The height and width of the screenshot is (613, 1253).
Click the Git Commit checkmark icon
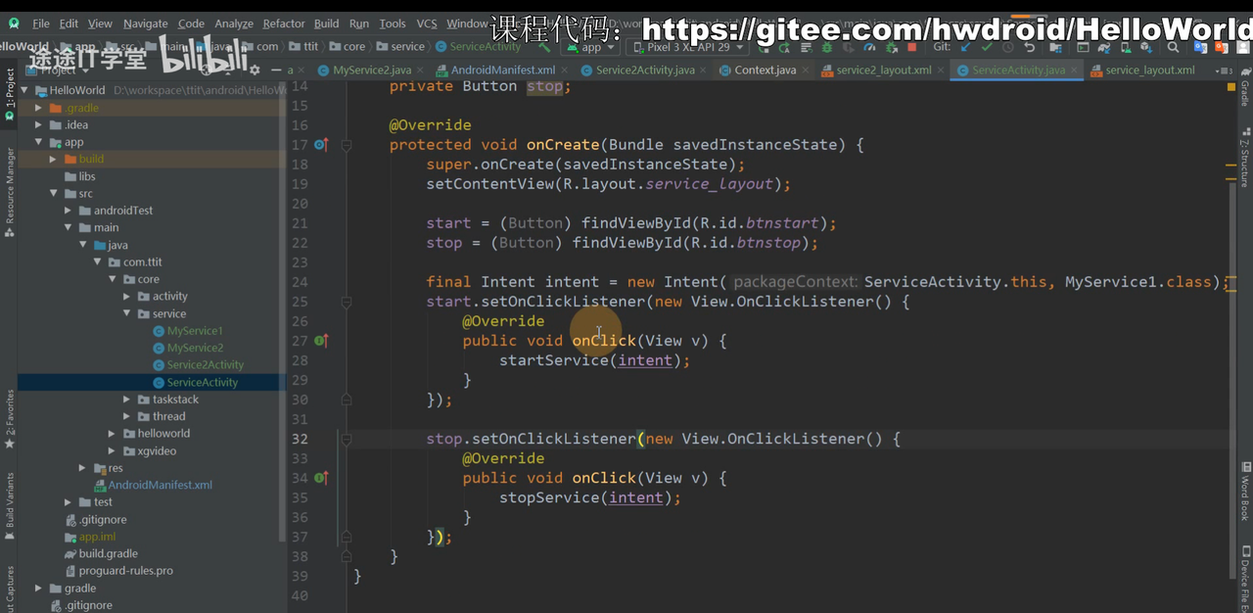[x=987, y=47]
